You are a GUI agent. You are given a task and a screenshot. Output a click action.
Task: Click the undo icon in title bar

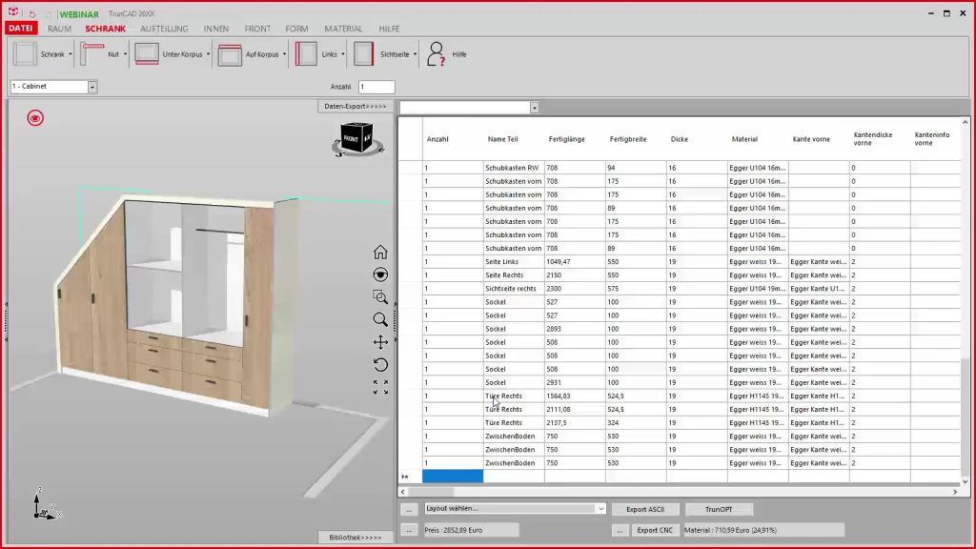32,13
